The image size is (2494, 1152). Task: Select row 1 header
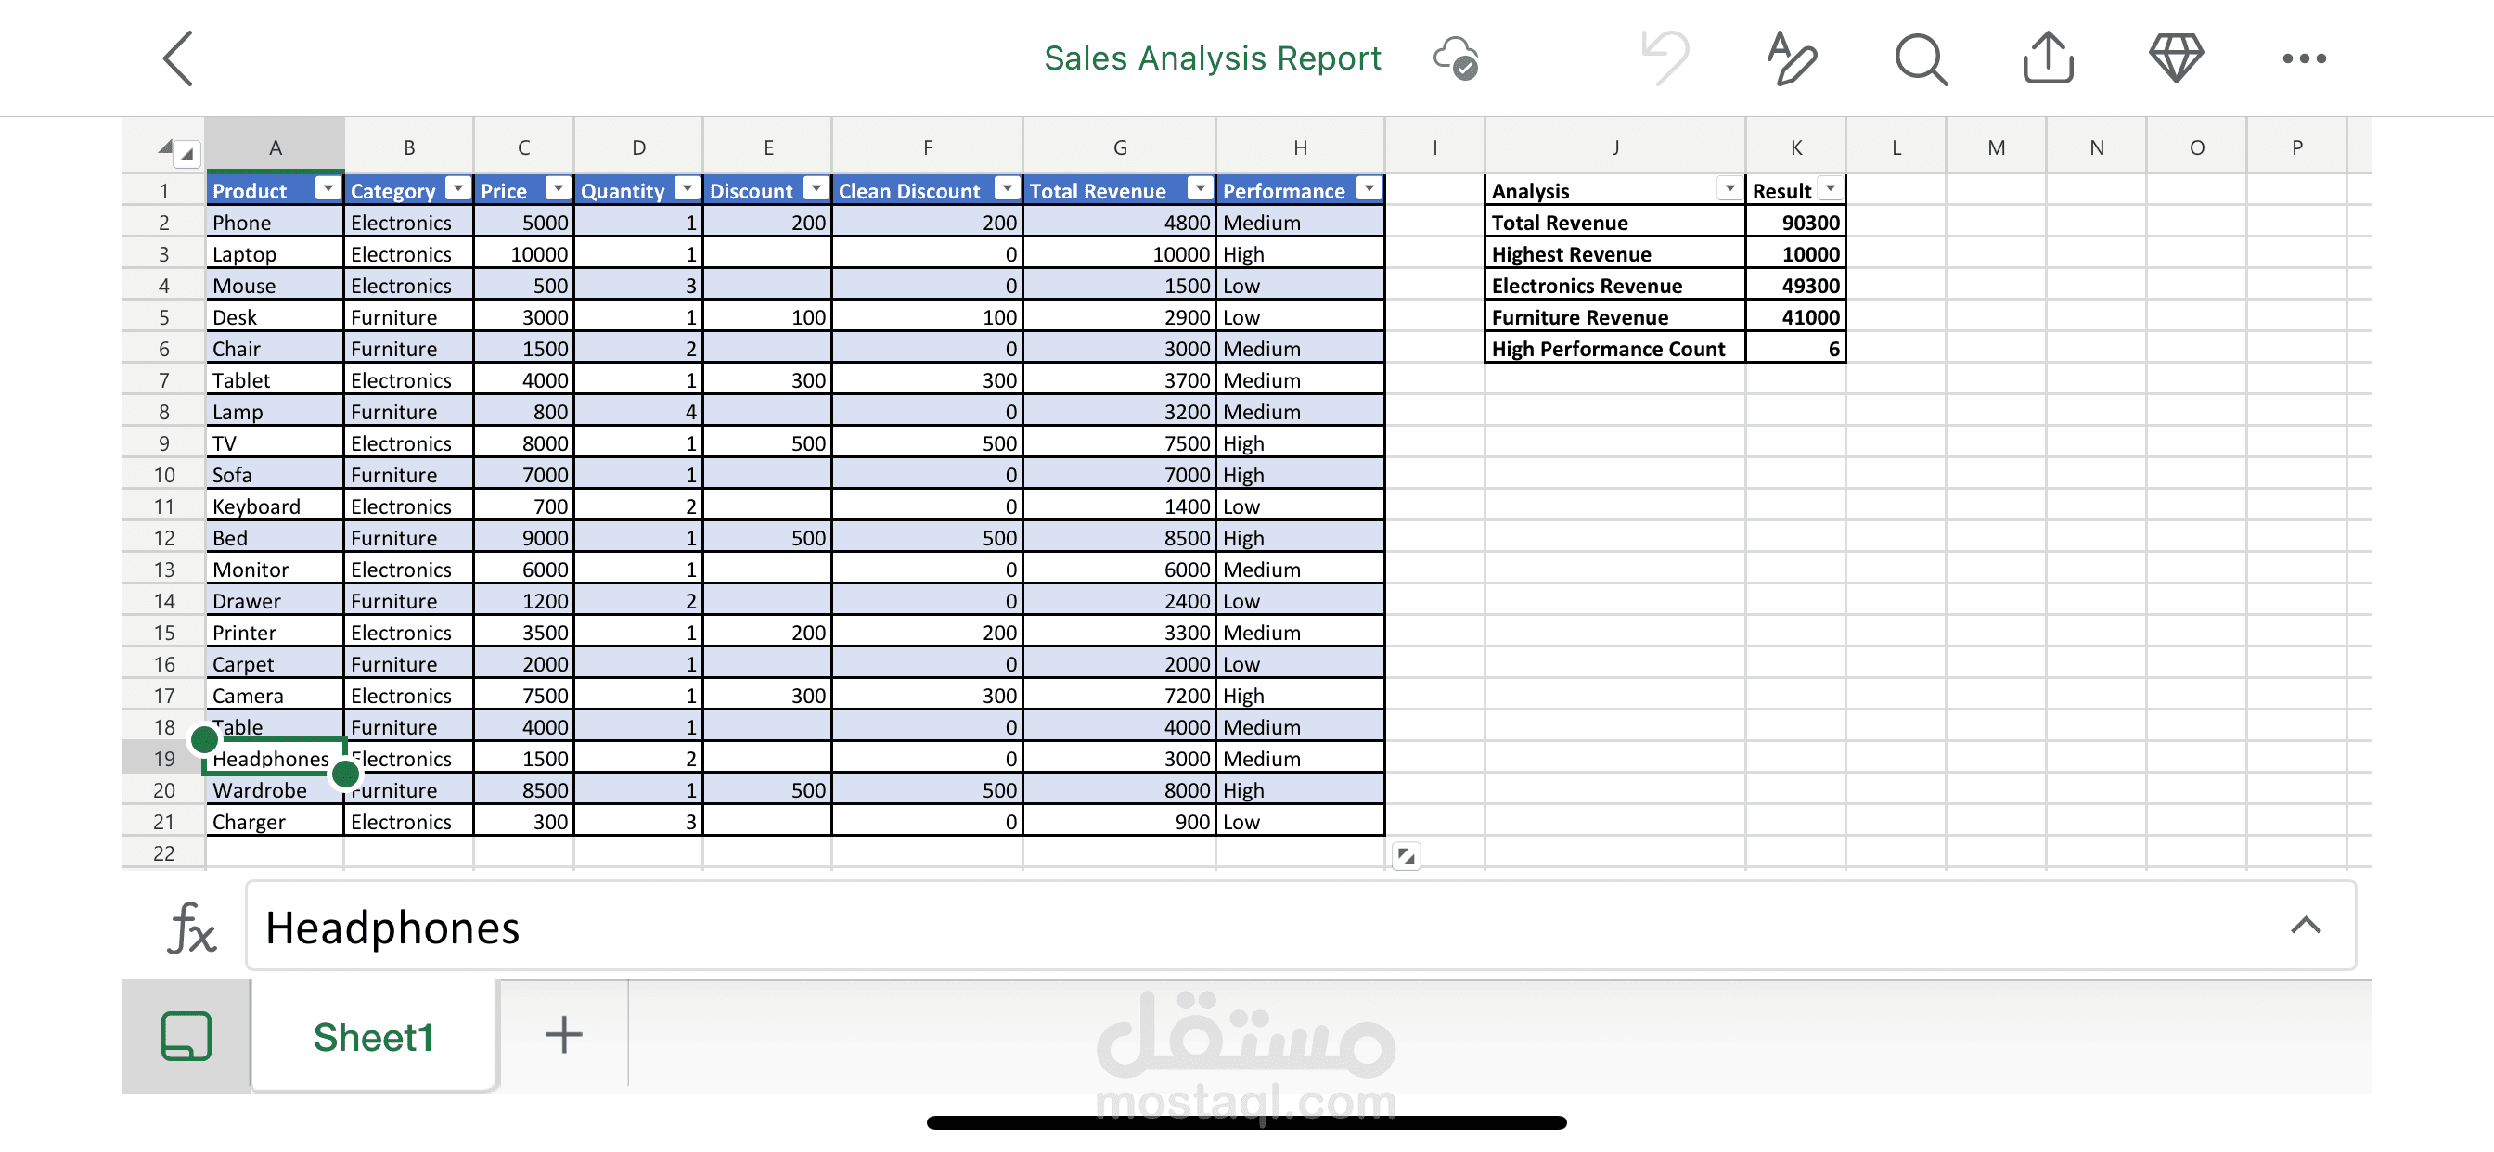163,190
